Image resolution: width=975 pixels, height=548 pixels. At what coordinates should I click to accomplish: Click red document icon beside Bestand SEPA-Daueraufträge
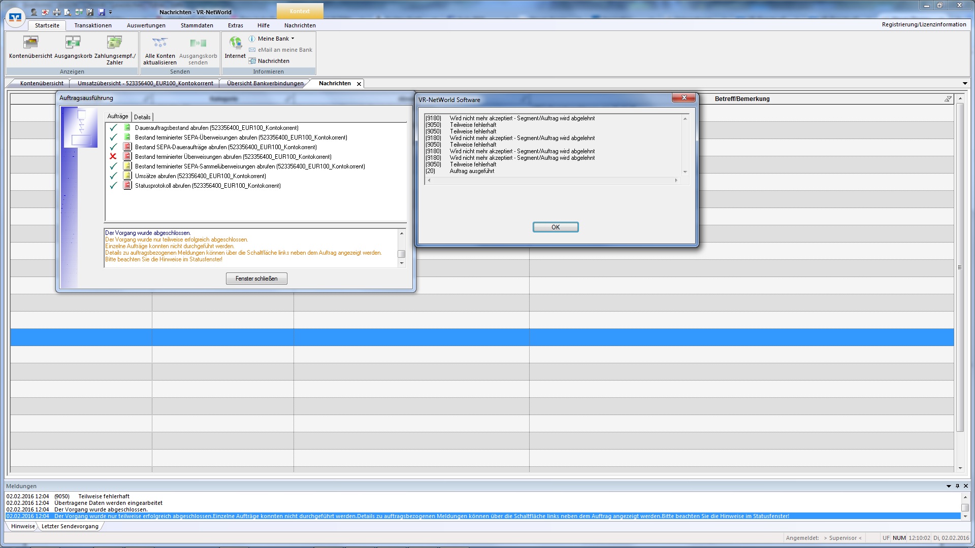127,147
